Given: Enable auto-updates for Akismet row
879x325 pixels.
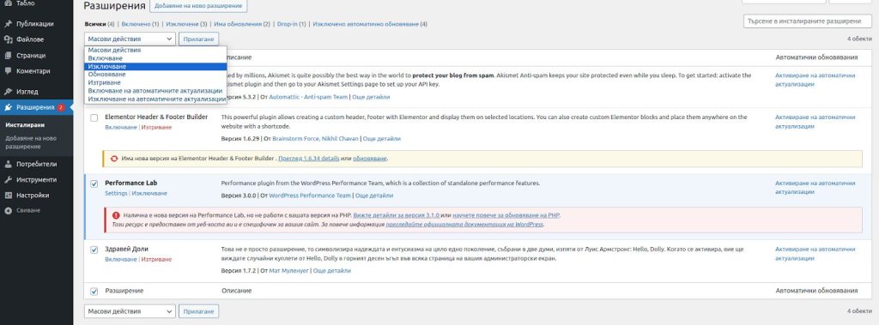Looking at the screenshot, I should click(x=815, y=80).
